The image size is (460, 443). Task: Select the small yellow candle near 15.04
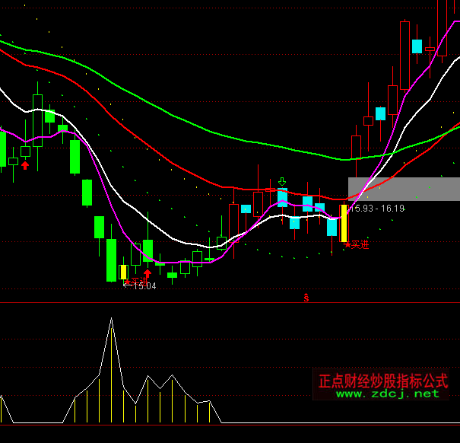[x=123, y=272]
